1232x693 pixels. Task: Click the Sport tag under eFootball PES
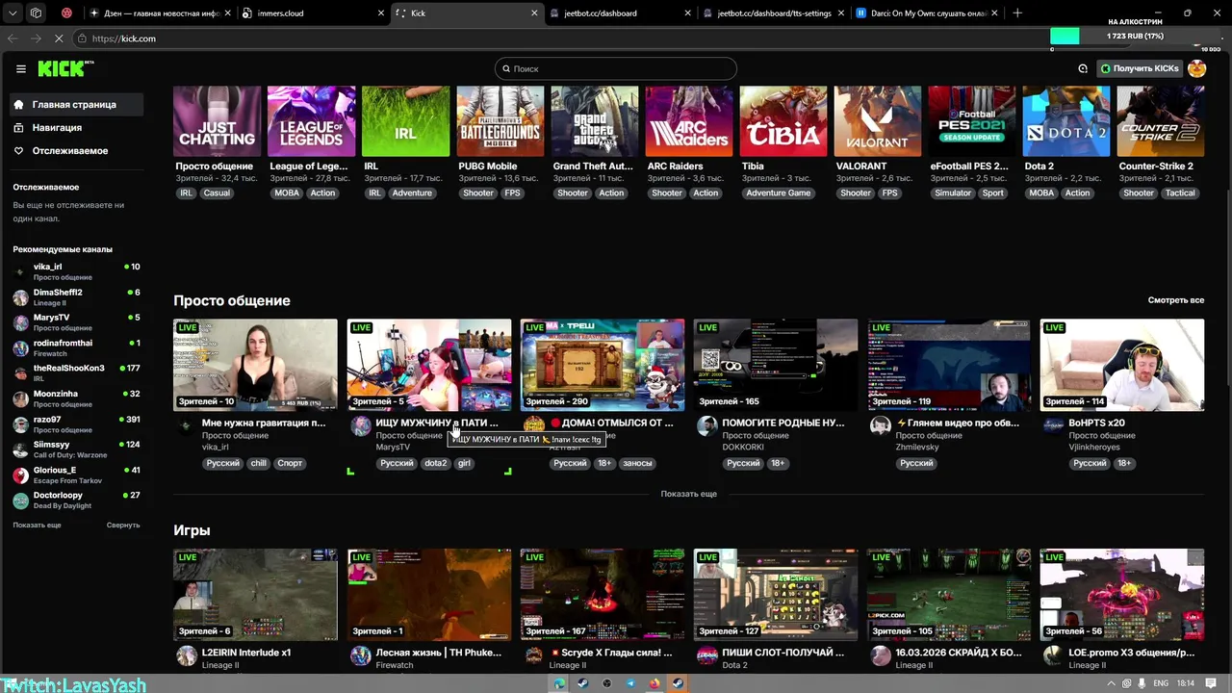tap(992, 192)
